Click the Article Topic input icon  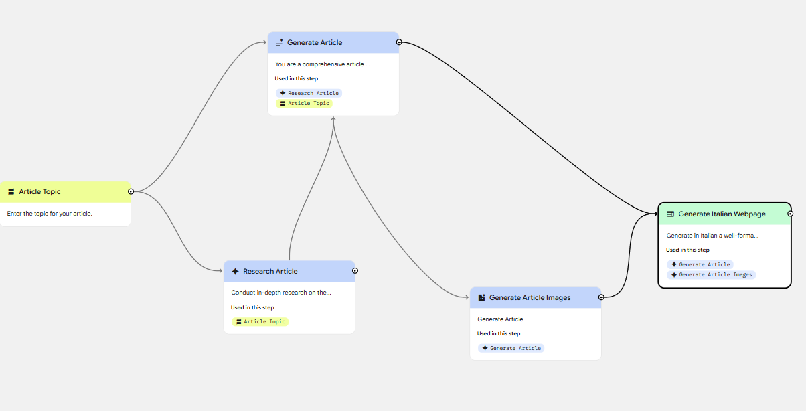pyautogui.click(x=11, y=192)
